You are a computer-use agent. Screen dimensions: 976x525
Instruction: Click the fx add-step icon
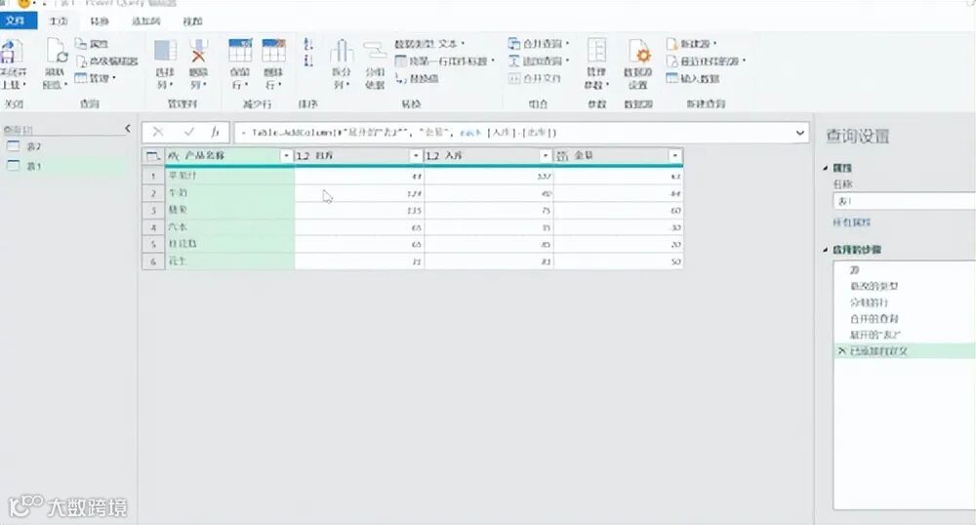click(215, 132)
